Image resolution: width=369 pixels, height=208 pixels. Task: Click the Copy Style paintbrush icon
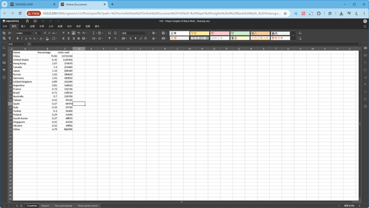coord(10,38)
